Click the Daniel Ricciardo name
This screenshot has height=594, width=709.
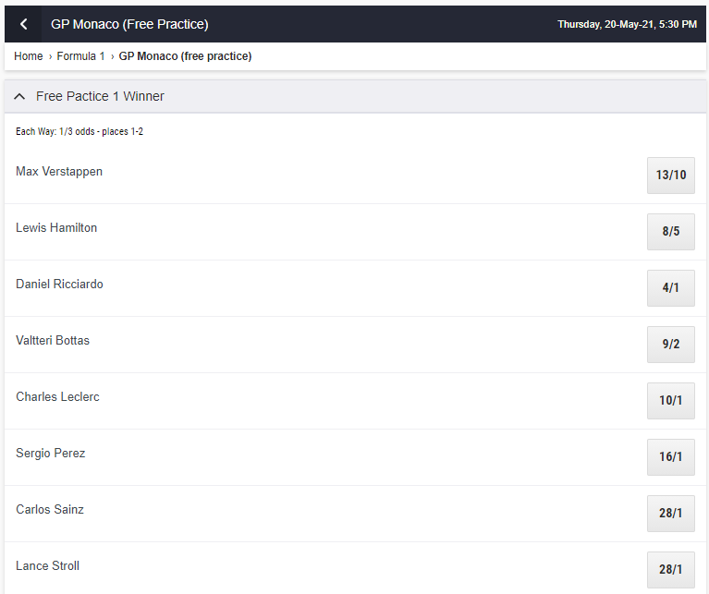tap(59, 285)
